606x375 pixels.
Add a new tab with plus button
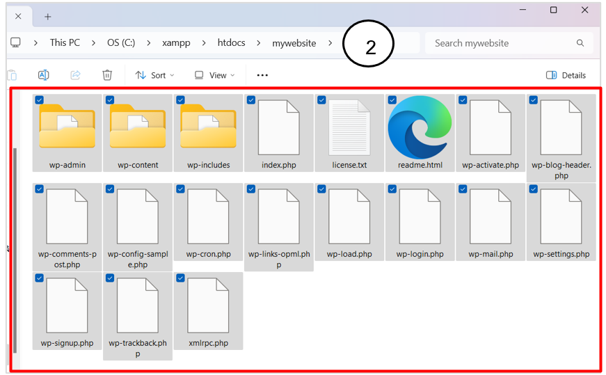(x=47, y=16)
